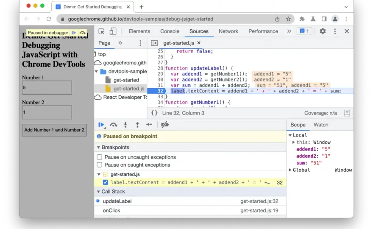Image resolution: width=373 pixels, height=229 pixels.
Task: Collapse the devtools-samples folder
Action: point(97,71)
